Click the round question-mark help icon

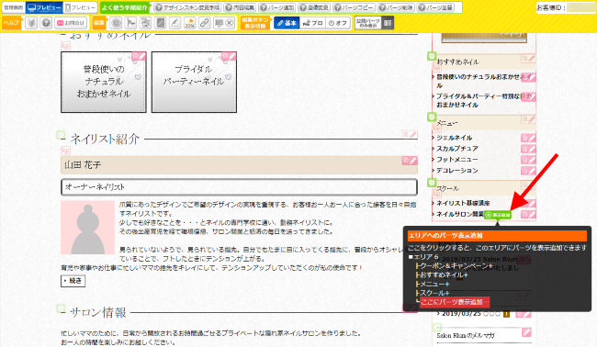(x=46, y=23)
